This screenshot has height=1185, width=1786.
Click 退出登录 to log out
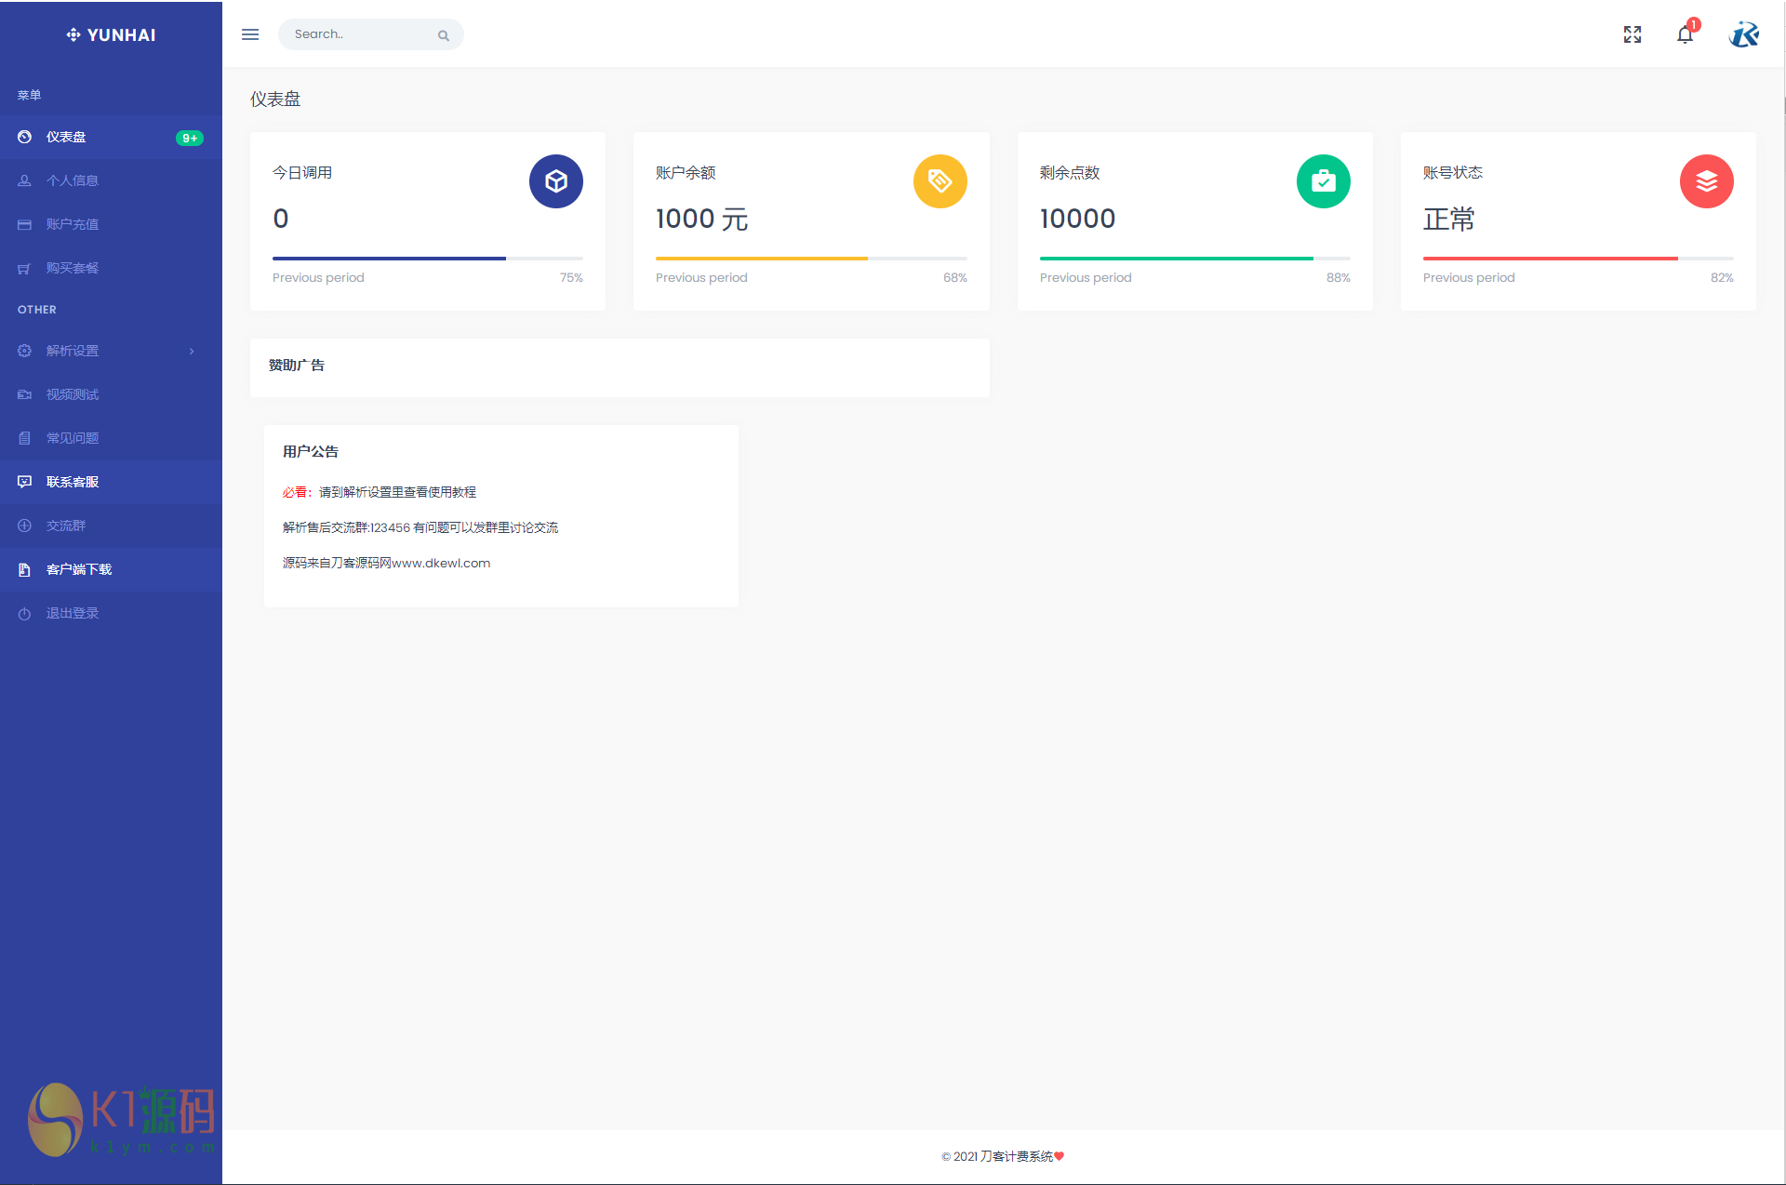73,613
